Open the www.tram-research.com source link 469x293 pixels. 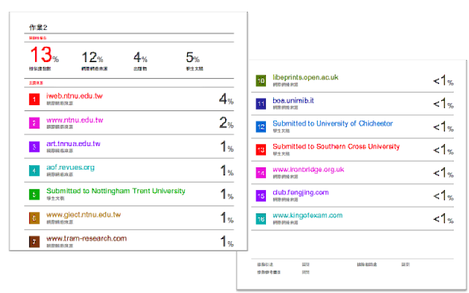pyautogui.click(x=86, y=238)
